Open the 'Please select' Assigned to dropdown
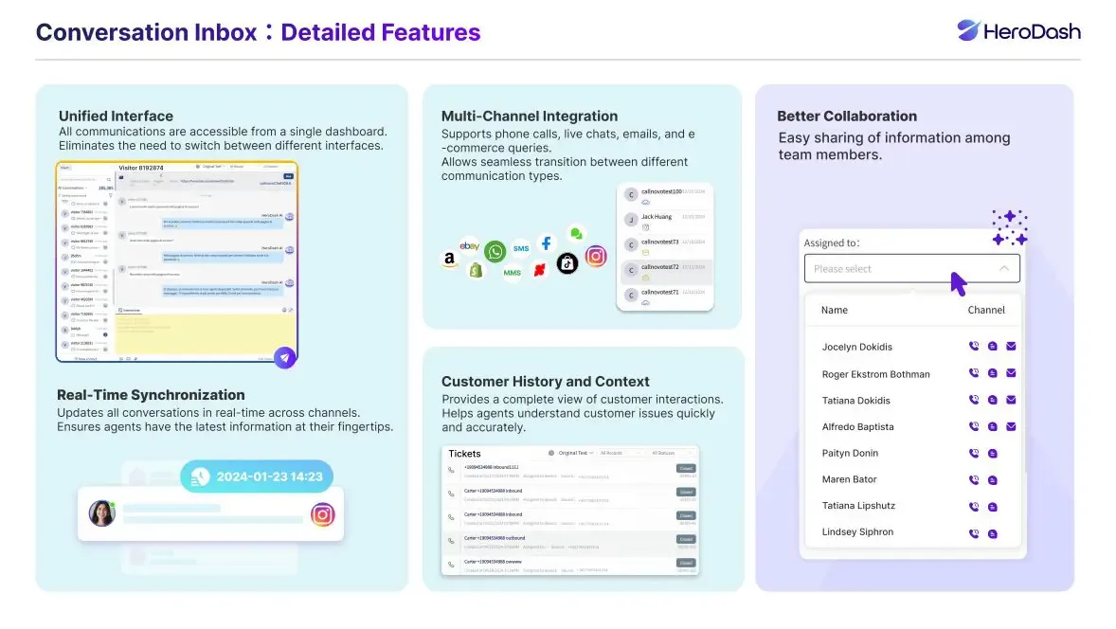The width and height of the screenshot is (1116, 629). [x=911, y=268]
